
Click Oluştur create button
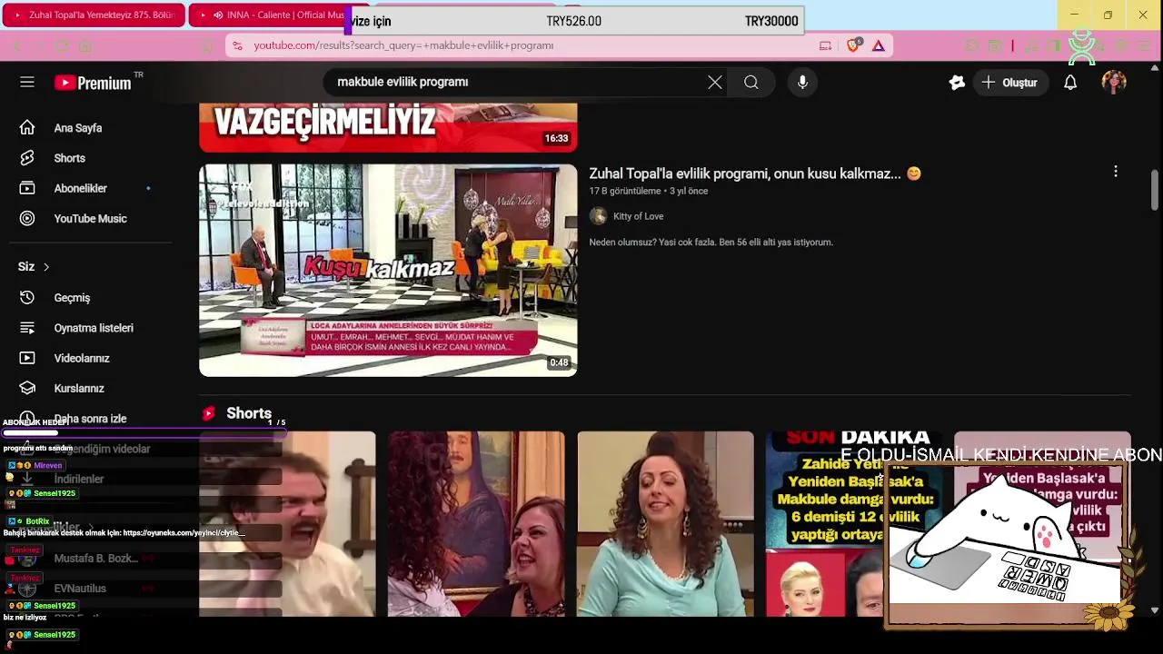[1009, 83]
